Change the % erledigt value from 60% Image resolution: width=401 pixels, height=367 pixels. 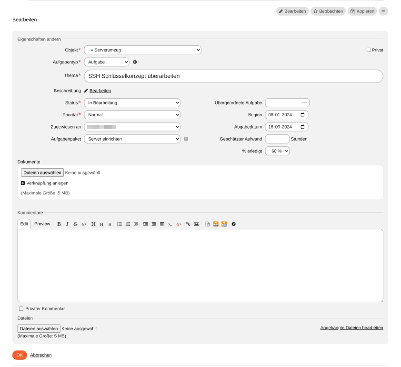(277, 151)
